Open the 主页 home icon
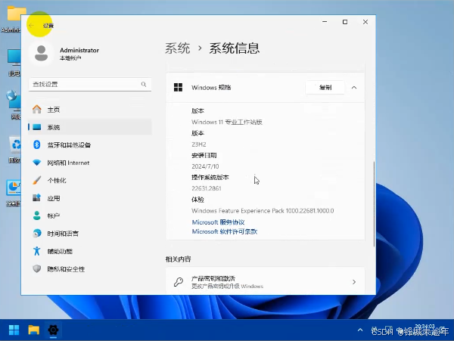 click(37, 110)
